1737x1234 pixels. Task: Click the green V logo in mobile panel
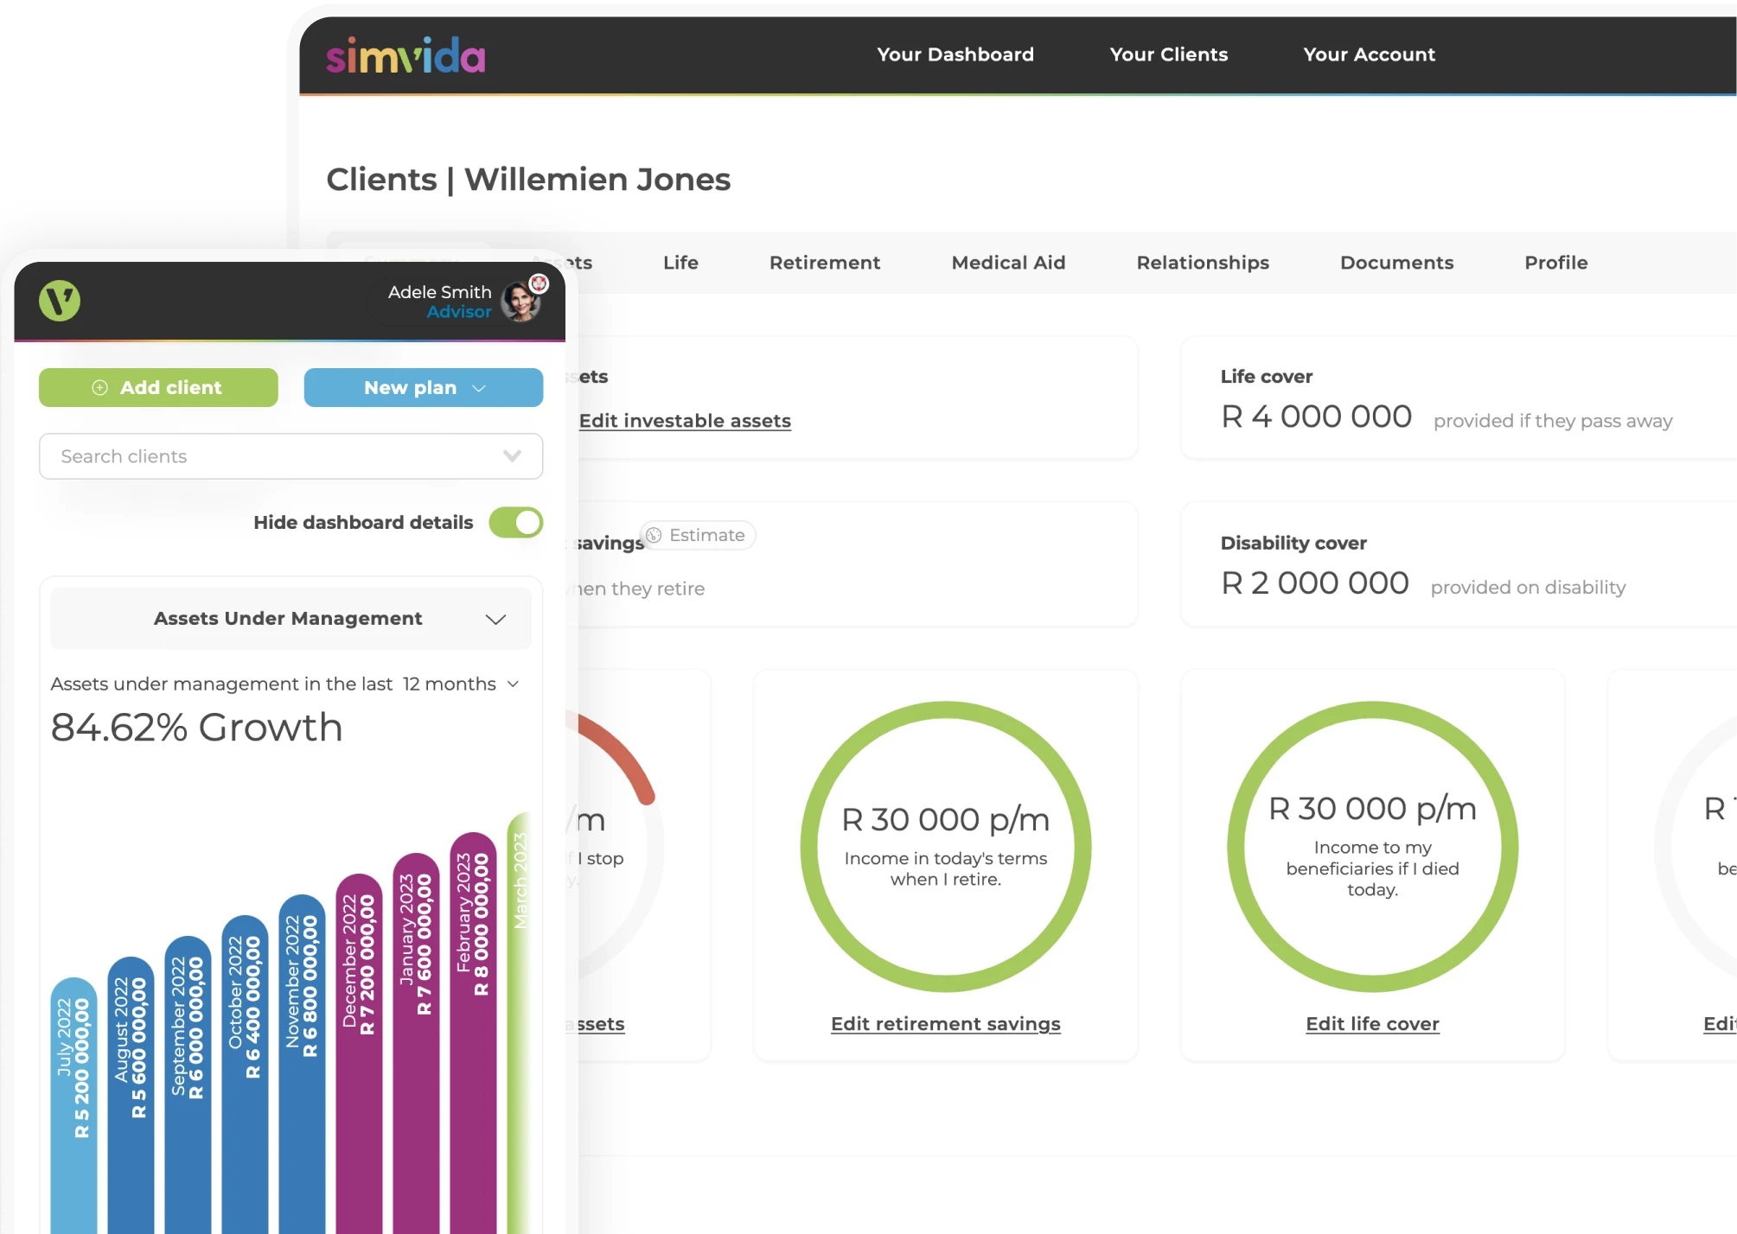60,301
